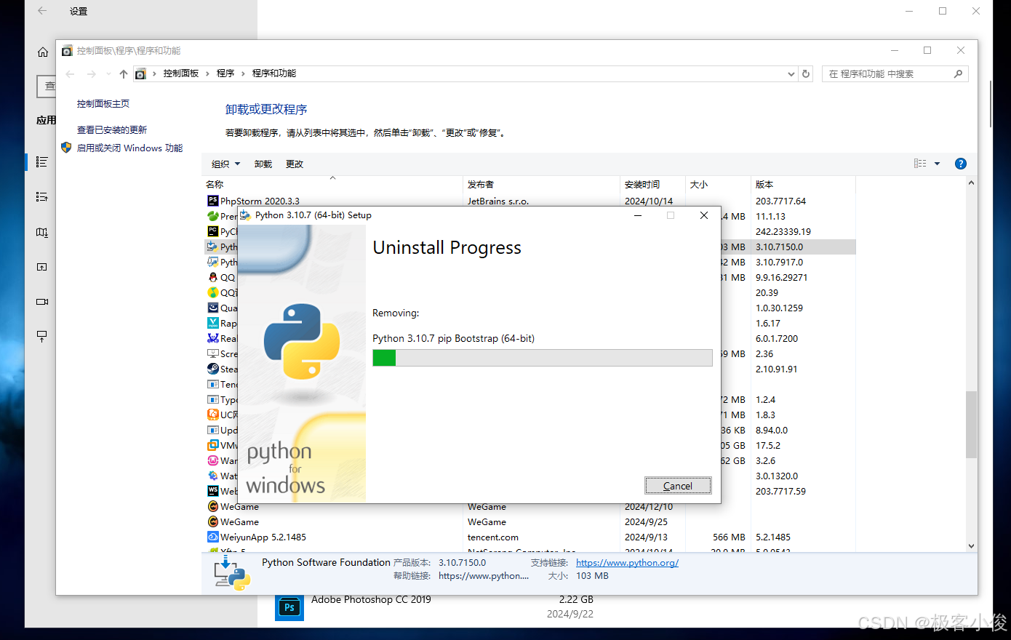This screenshot has width=1011, height=640.
Task: Open the offline maps icon in Settings sidebar
Action: 42,232
